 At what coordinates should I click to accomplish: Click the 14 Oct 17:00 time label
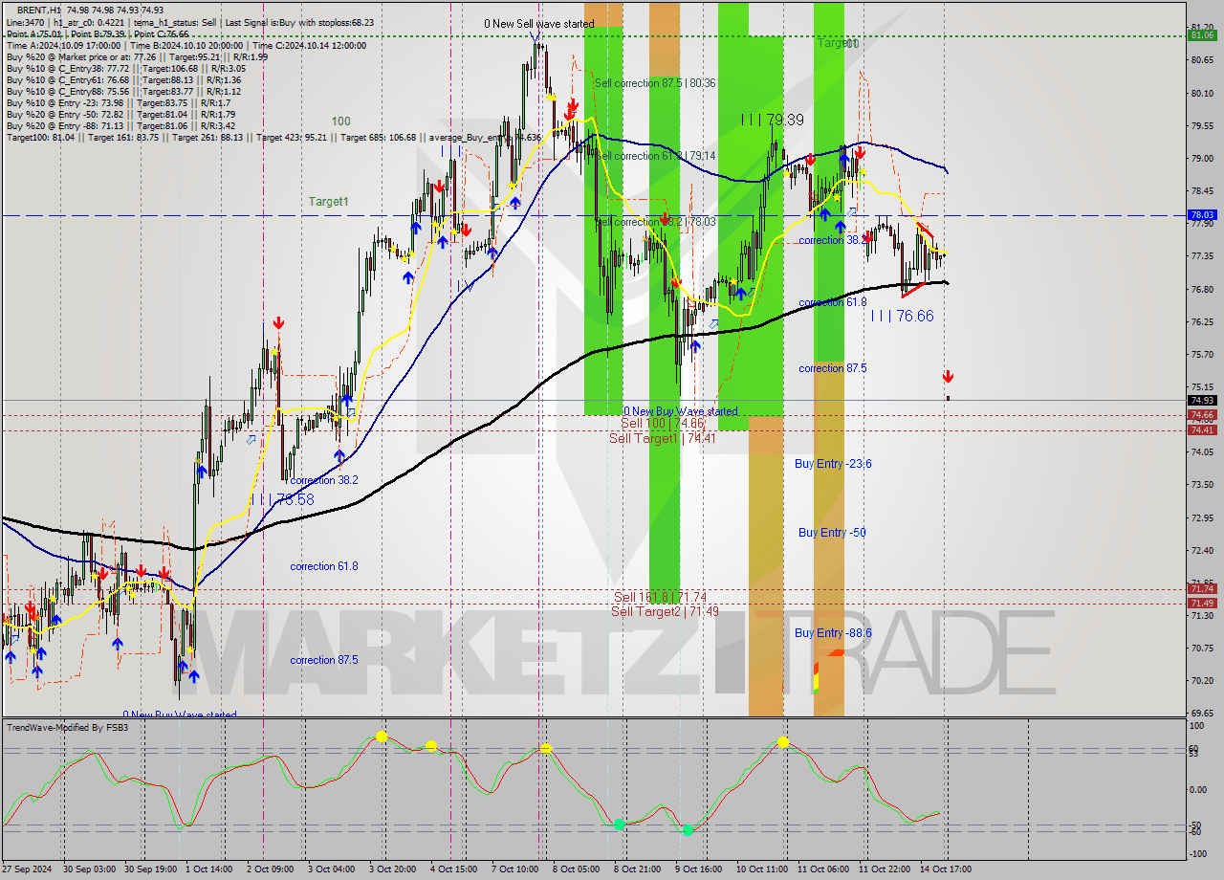[x=947, y=869]
